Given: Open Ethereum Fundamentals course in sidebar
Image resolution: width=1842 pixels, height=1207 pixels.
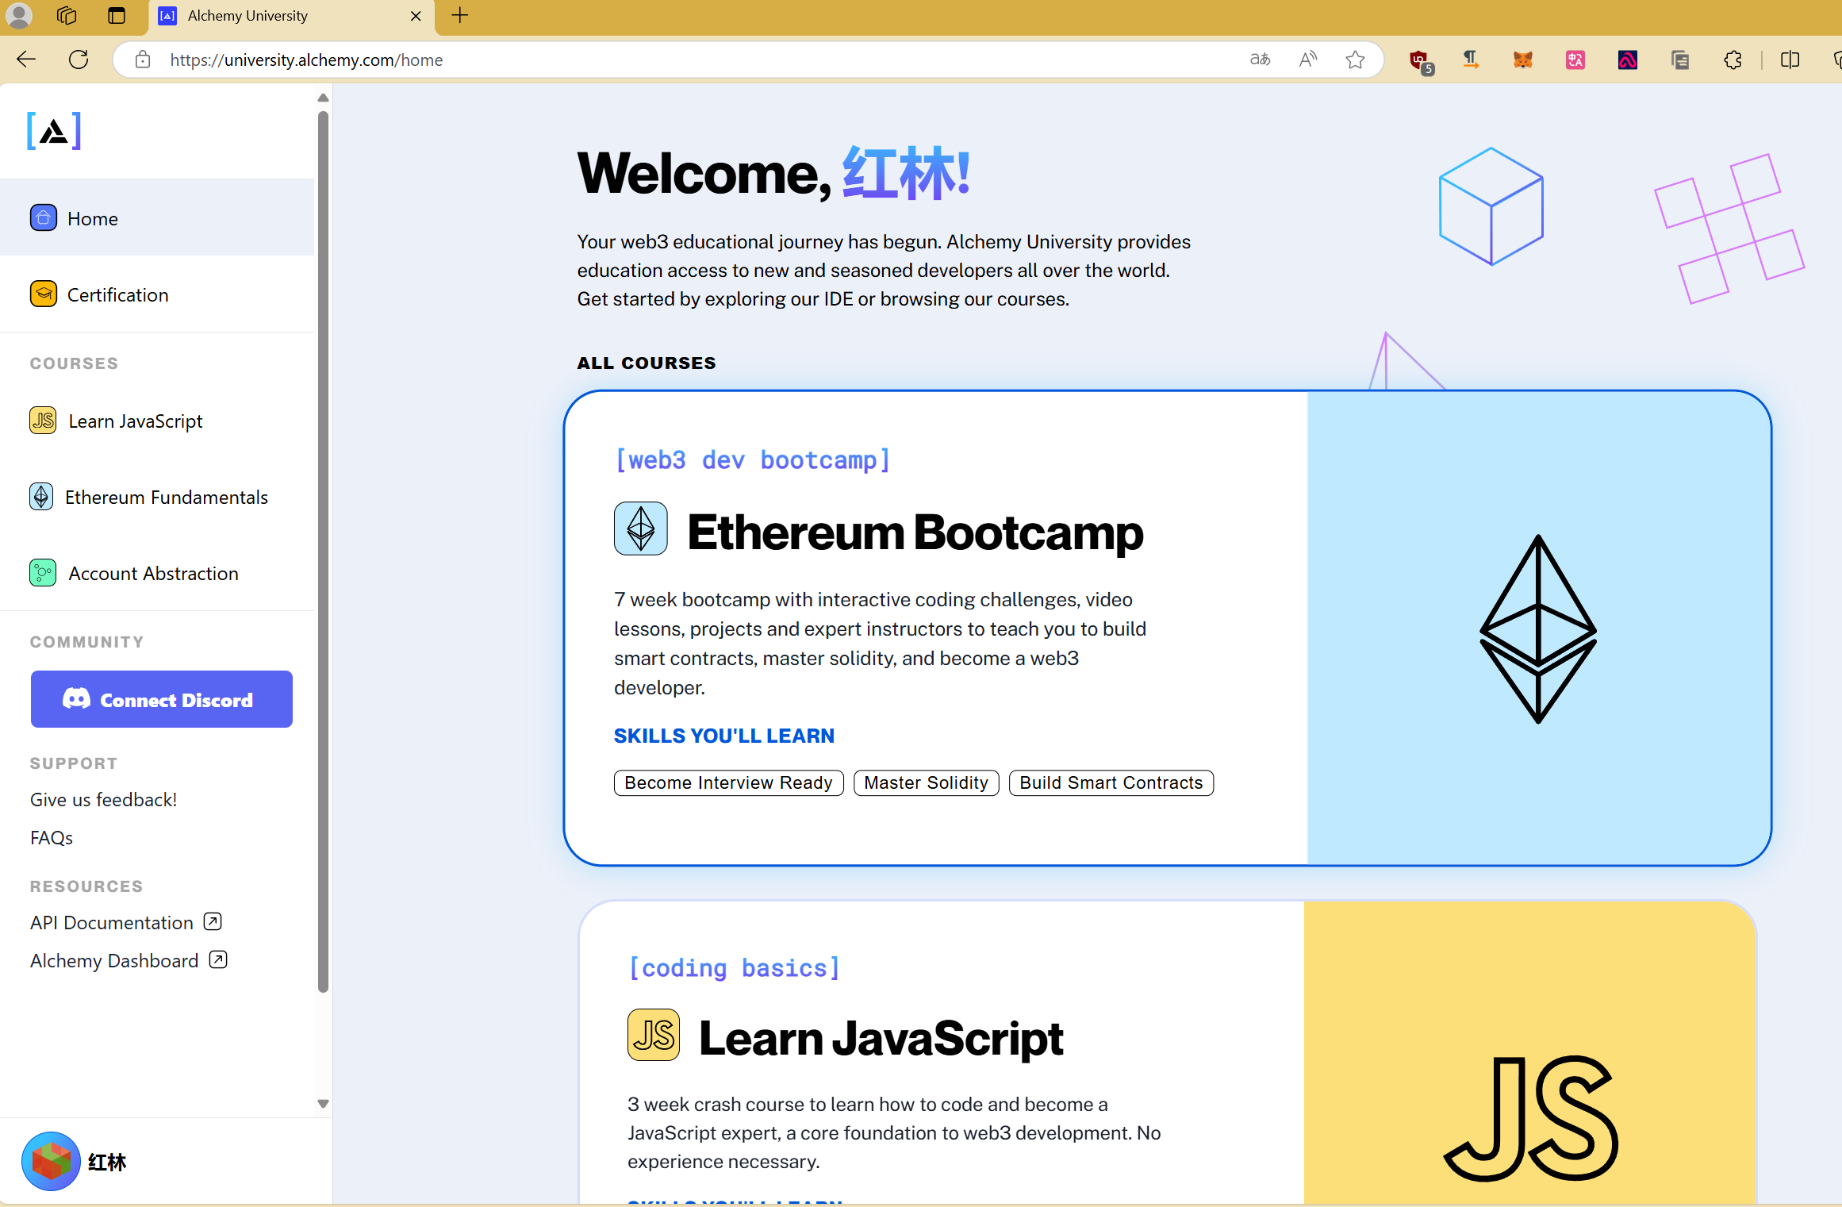Looking at the screenshot, I should (166, 498).
